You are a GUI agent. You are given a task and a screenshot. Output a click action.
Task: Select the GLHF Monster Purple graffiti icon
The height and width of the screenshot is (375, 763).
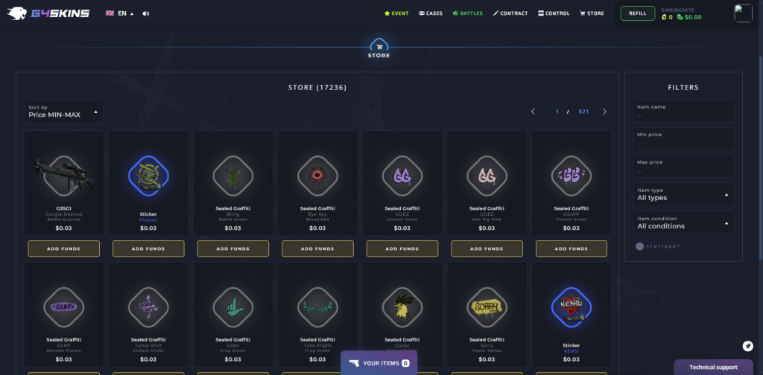64,307
